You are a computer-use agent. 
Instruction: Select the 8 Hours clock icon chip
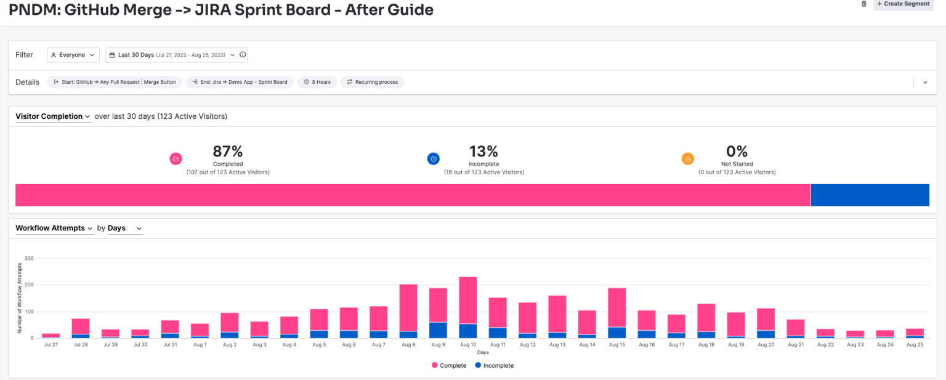point(306,82)
